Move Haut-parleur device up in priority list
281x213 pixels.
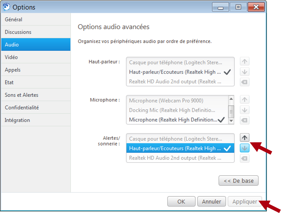(244, 61)
